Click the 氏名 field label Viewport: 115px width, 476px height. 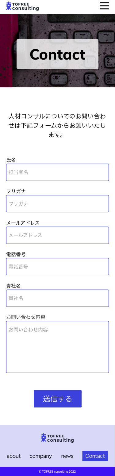[11, 160]
